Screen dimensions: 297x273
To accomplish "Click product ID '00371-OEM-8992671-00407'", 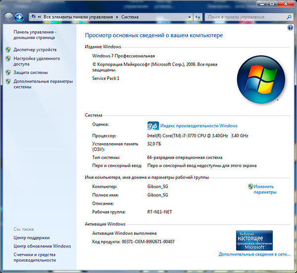I will (148, 242).
